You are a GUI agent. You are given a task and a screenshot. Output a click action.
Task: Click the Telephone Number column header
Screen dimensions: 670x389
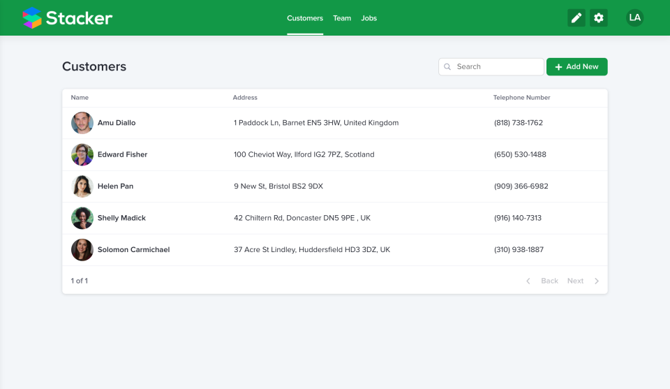tap(521, 98)
